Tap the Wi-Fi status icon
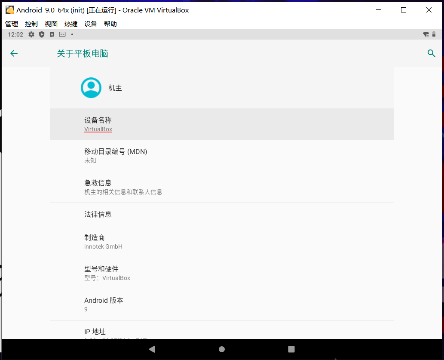The width and height of the screenshot is (444, 360). tap(426, 34)
